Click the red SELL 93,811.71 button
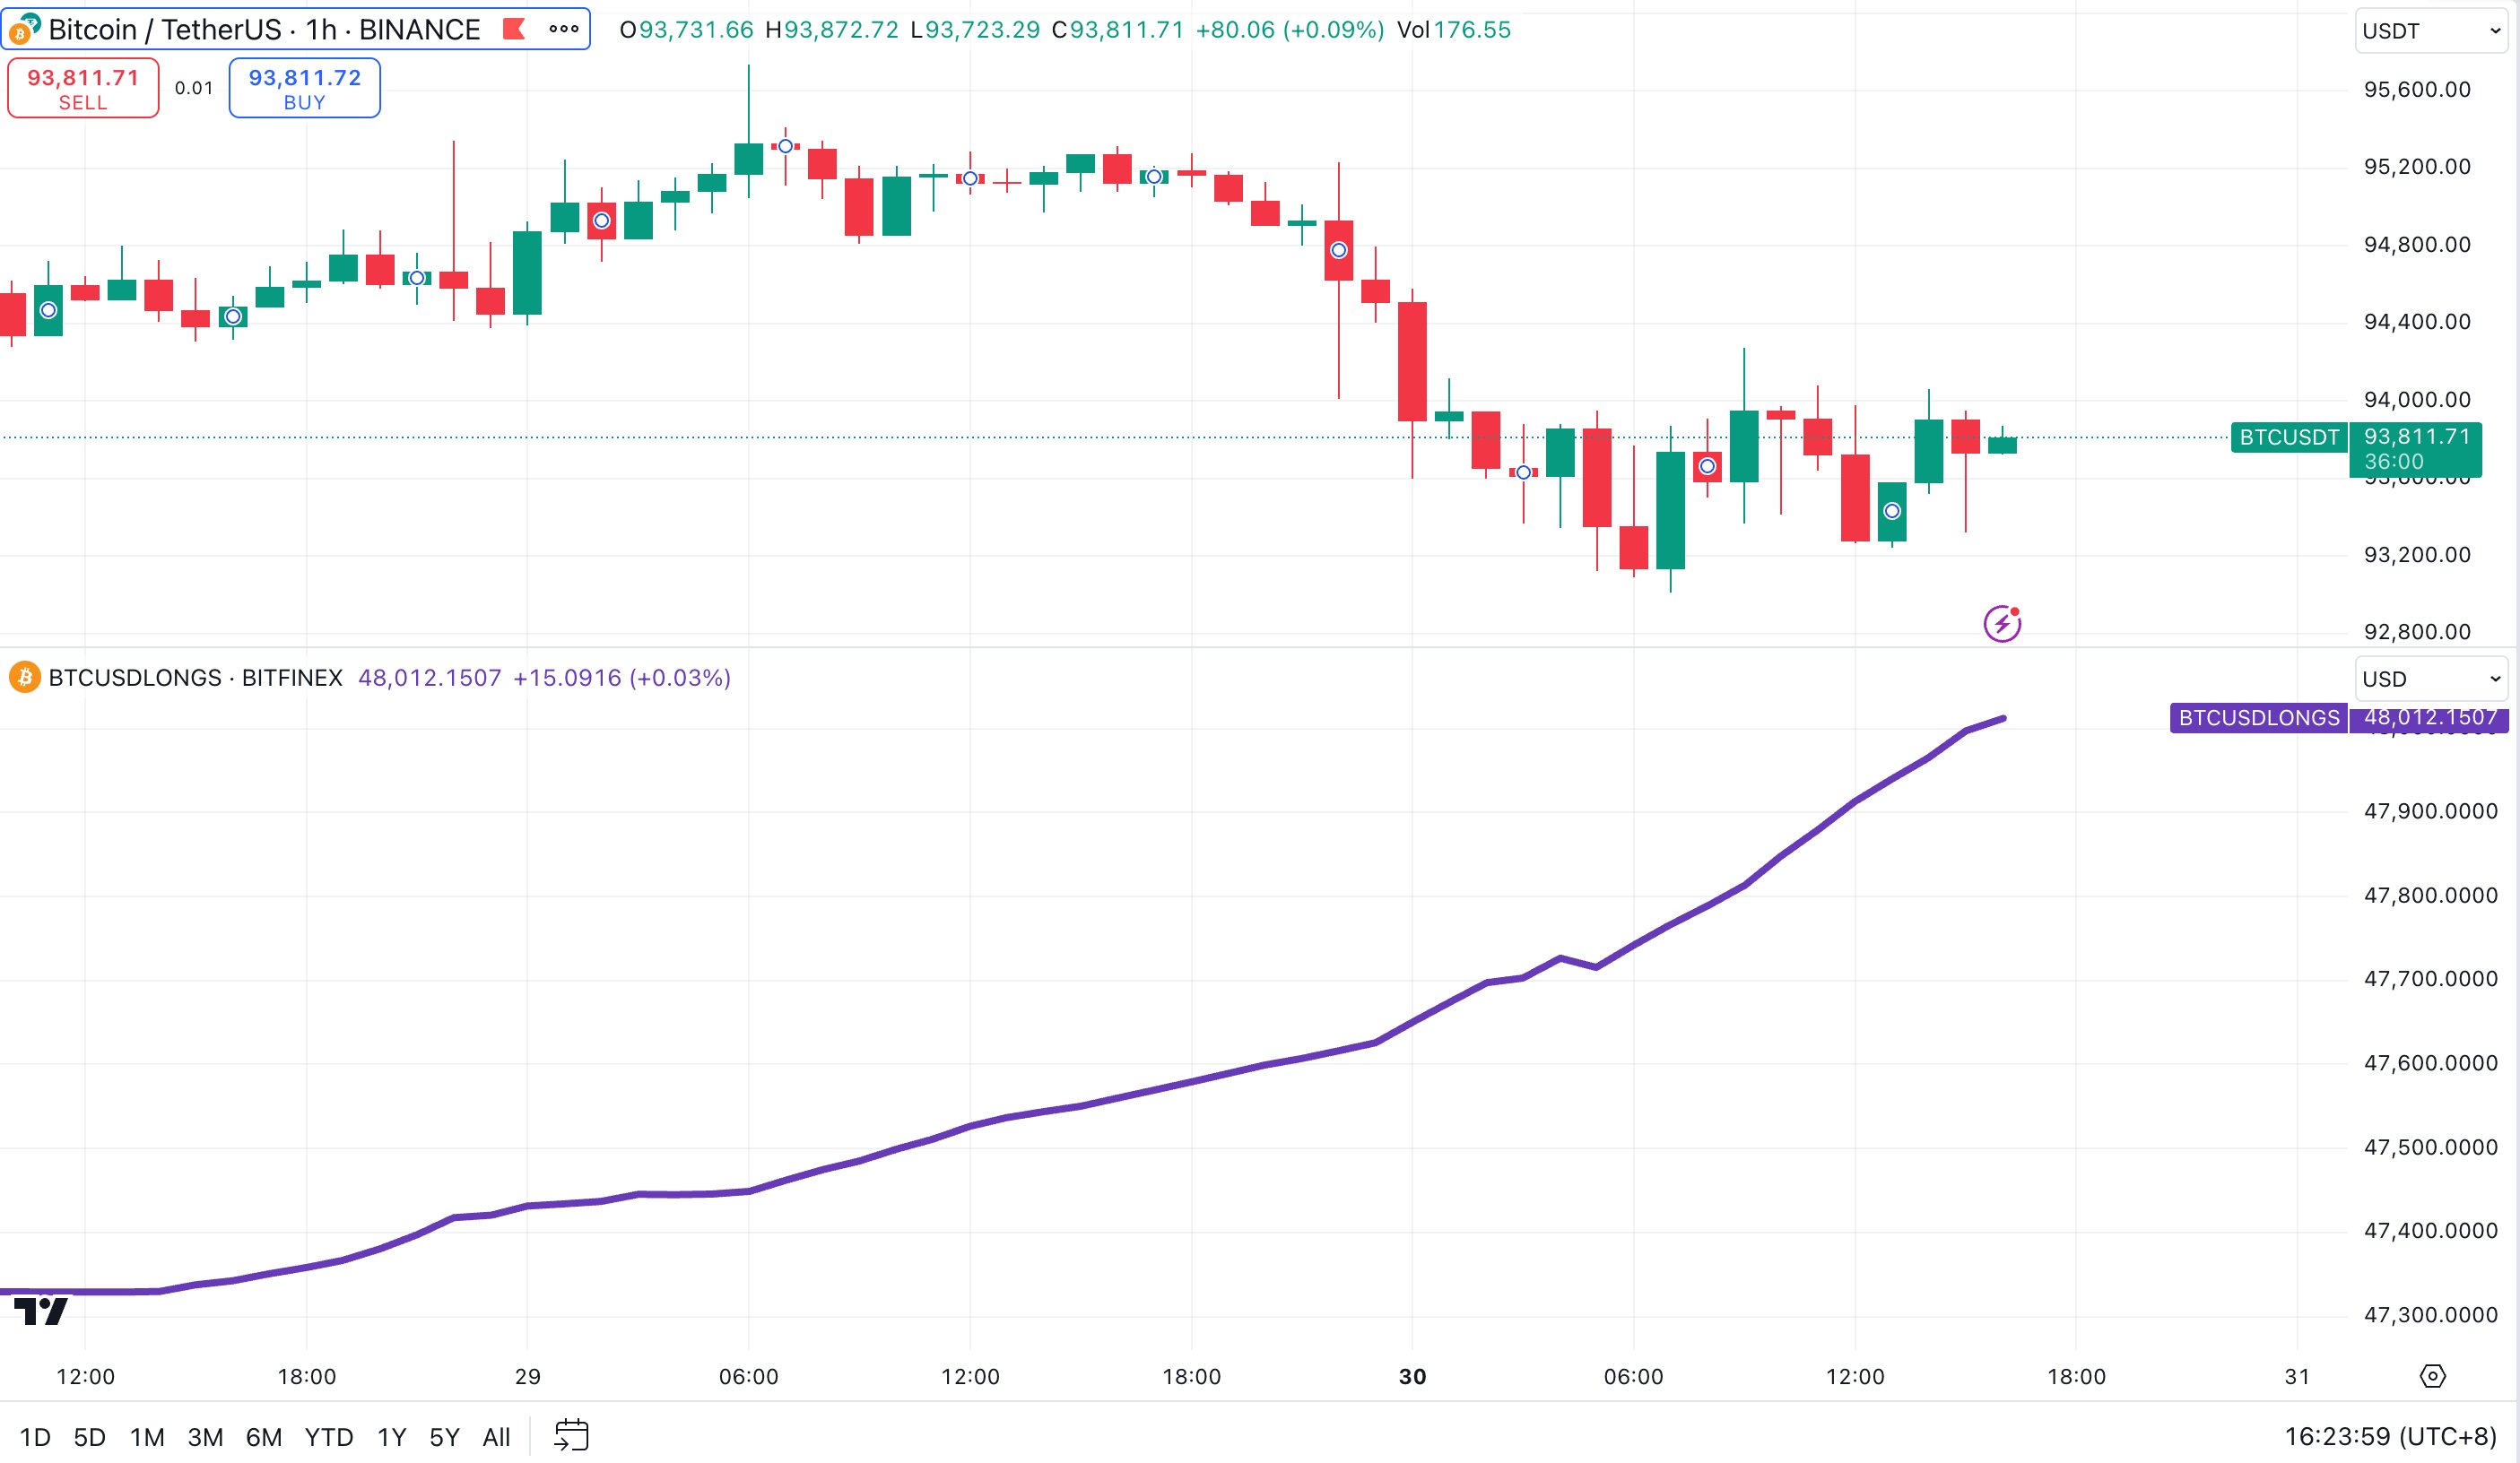 [x=83, y=89]
